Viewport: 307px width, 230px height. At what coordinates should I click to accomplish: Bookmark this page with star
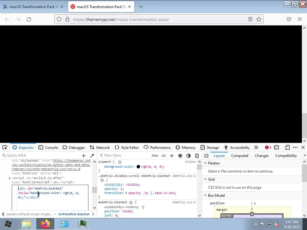point(259,19)
